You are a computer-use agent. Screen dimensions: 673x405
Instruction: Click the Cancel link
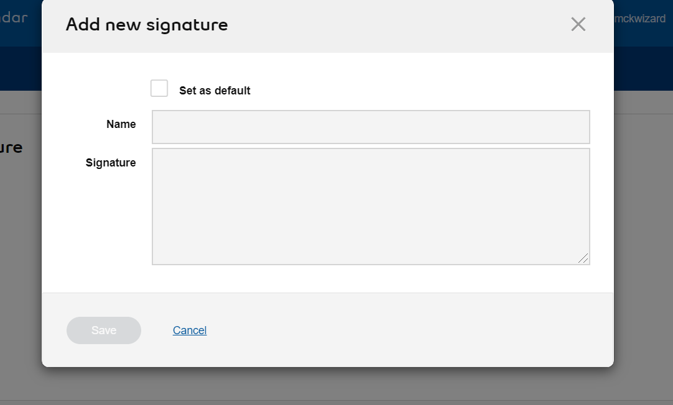189,330
